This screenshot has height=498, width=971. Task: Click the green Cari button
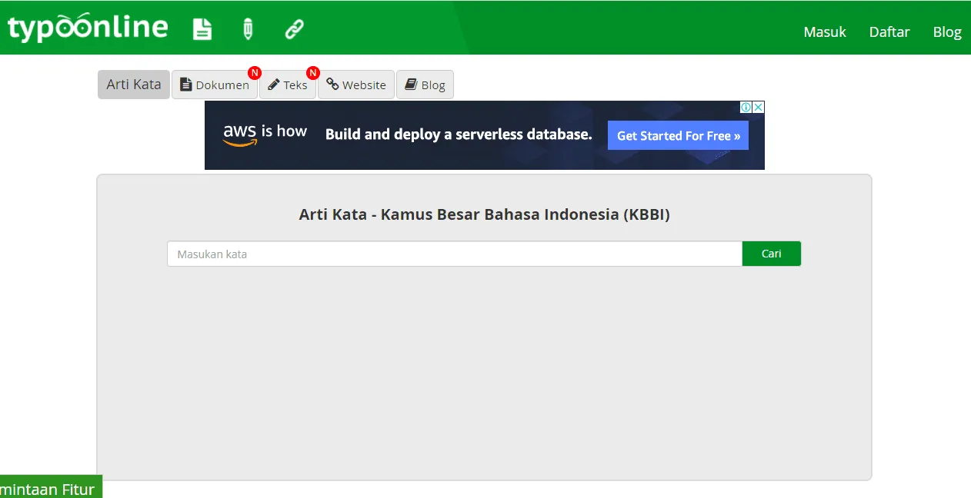click(772, 254)
